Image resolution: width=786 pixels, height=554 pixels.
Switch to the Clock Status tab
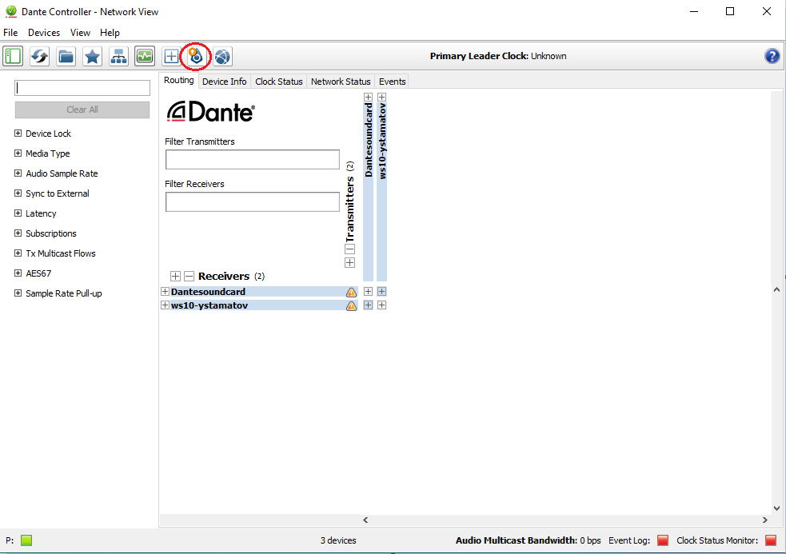279,82
